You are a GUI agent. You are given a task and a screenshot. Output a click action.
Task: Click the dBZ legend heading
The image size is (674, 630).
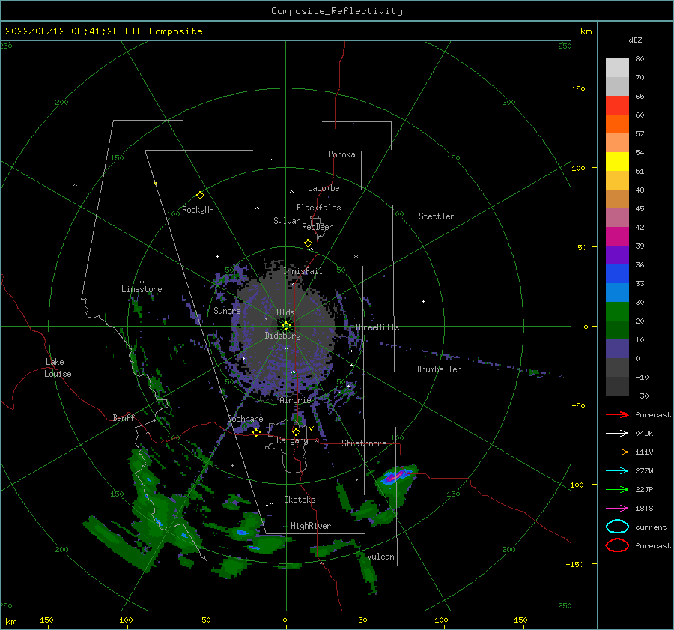[x=635, y=40]
